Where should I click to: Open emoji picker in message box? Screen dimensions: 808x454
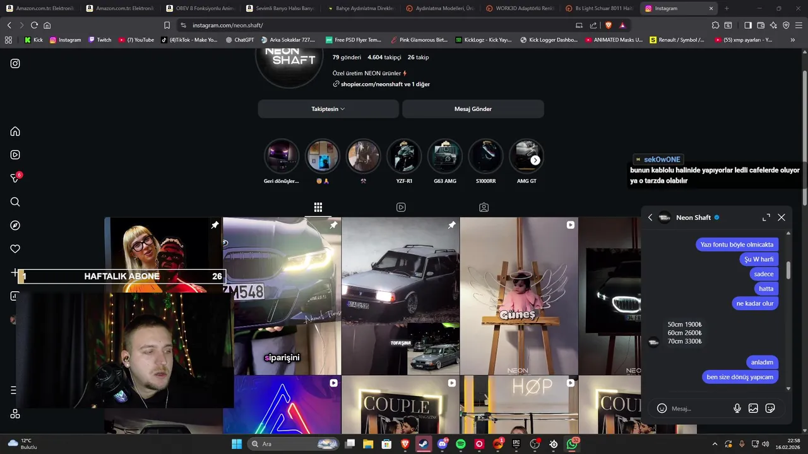[x=662, y=409]
